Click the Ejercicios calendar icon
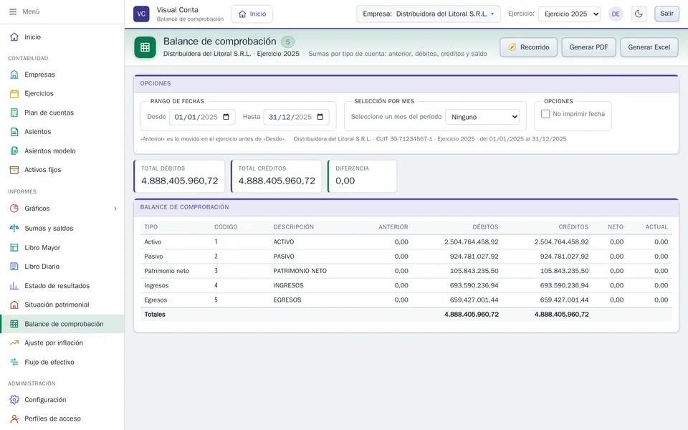This screenshot has height=430, width=688. point(14,93)
